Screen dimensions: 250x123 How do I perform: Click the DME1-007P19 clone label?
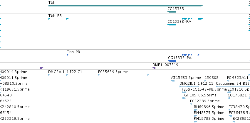[165, 65]
